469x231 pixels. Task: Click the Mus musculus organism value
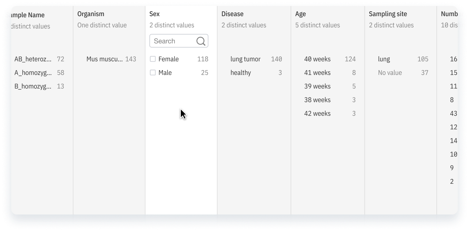coord(104,59)
